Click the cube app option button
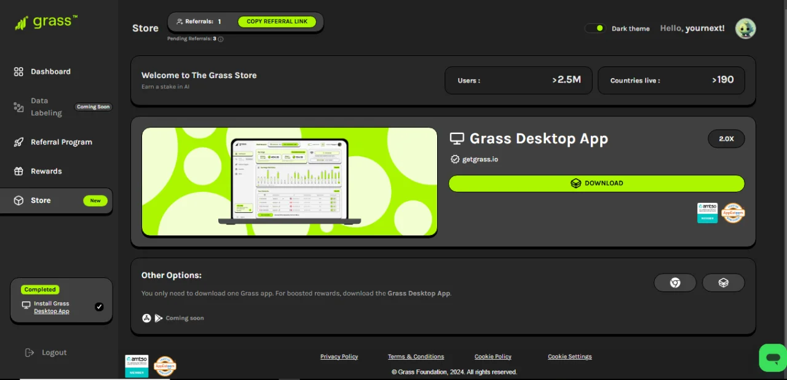This screenshot has width=787, height=380. tap(724, 283)
